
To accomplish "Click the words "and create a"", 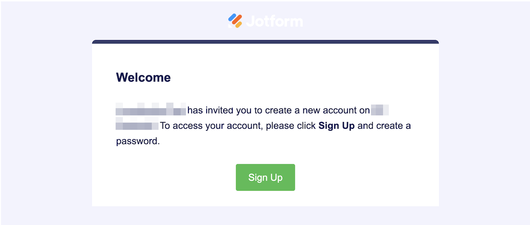I will point(384,126).
